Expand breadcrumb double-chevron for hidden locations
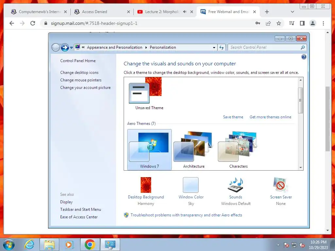 (83, 47)
